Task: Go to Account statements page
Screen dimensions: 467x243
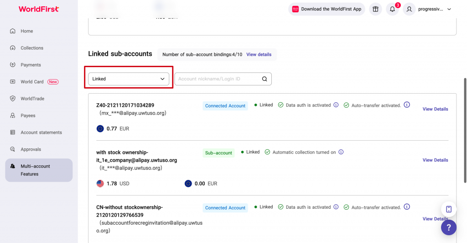Action: pos(41,132)
